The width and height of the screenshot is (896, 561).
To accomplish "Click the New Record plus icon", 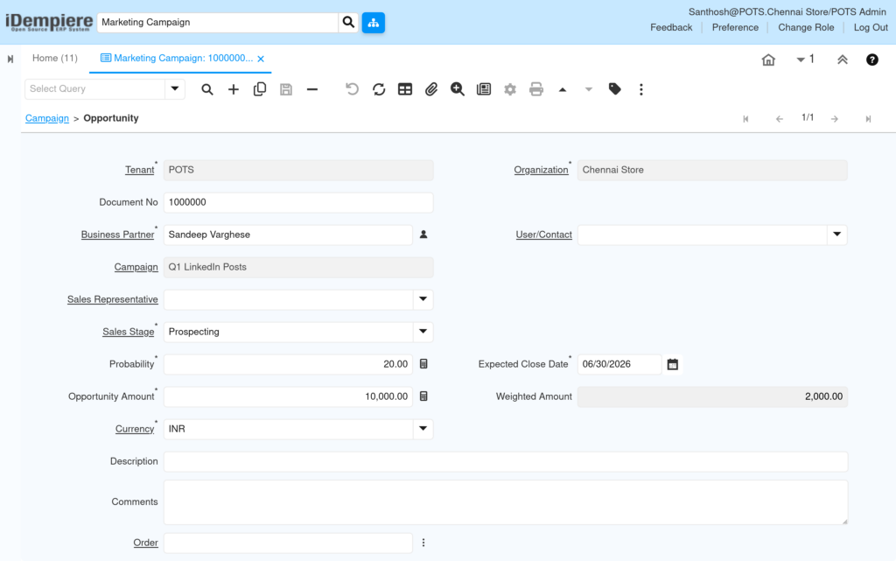I will click(233, 89).
